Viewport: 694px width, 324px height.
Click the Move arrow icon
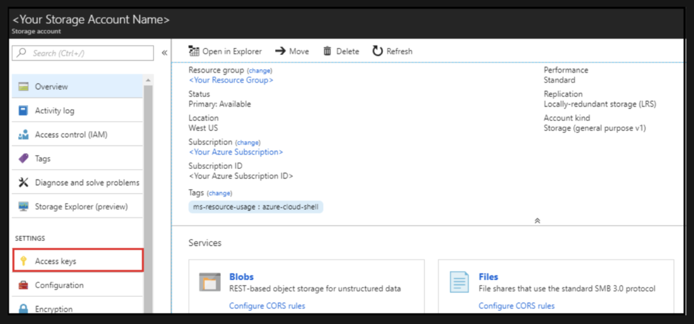280,52
